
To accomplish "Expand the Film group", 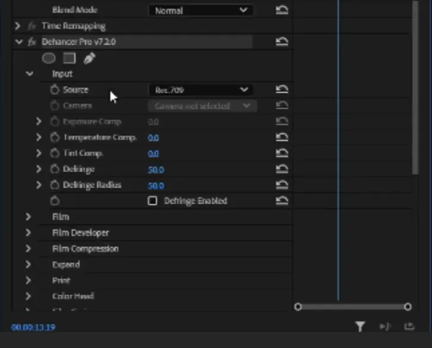I will [28, 217].
